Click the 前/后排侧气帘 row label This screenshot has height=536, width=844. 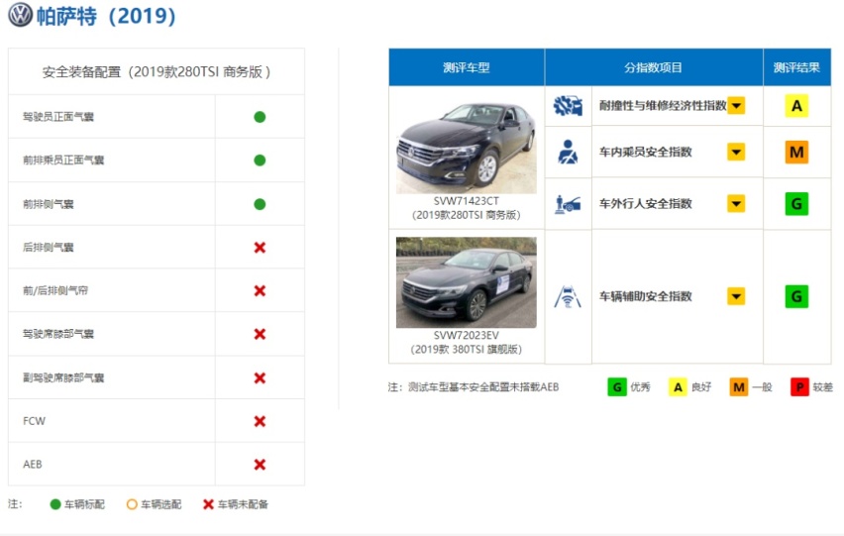coord(54,290)
